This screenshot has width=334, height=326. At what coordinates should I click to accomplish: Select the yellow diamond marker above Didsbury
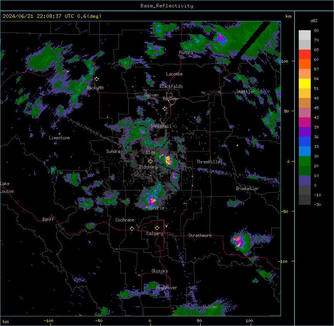click(150, 161)
